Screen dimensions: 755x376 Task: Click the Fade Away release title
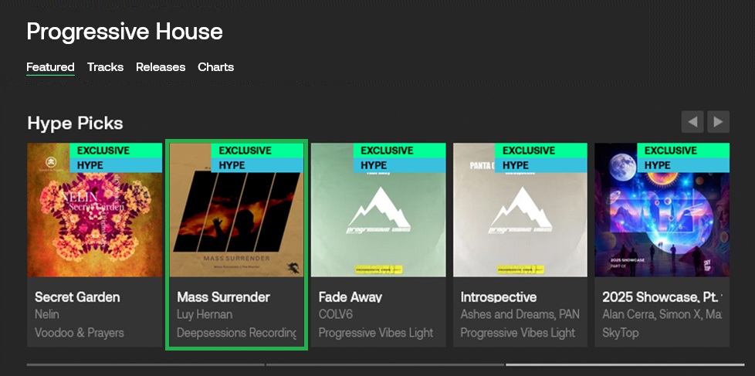350,297
